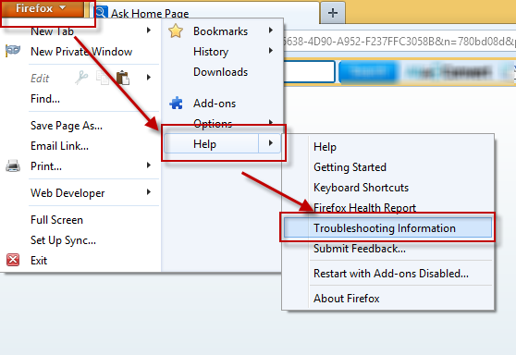Expand the History submenu arrow
The height and width of the screenshot is (355, 516).
click(x=271, y=50)
